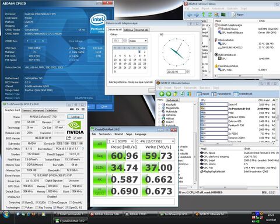Expand the Multimédia tree node in EVEREST
This screenshot has height=224, width=280.
[x=159, y=111]
